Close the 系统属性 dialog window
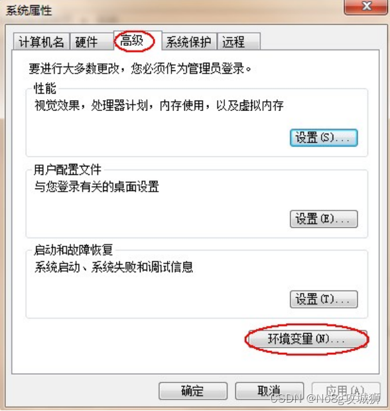Image resolution: width=390 pixels, height=411 pixels. point(366,6)
